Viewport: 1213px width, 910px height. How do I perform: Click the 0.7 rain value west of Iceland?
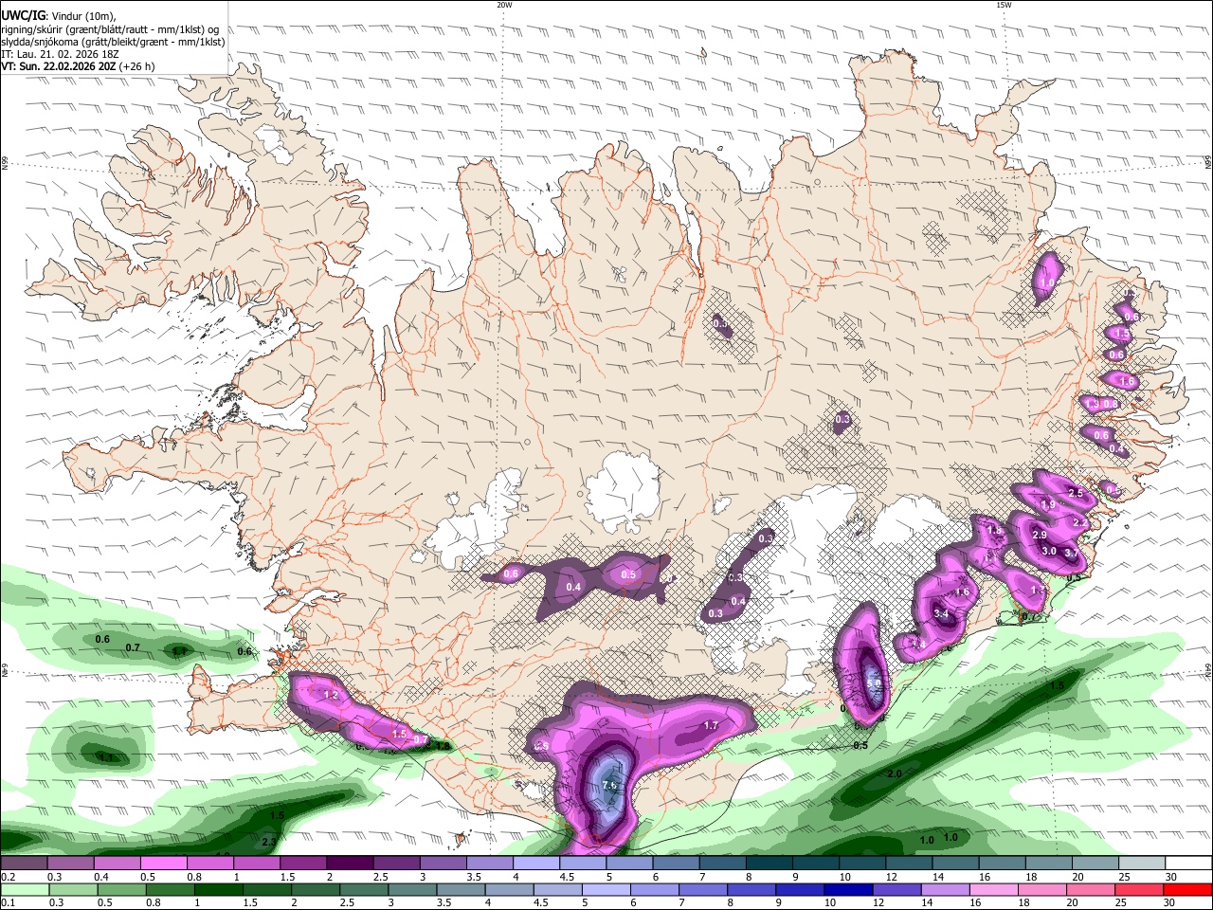pyautogui.click(x=133, y=648)
